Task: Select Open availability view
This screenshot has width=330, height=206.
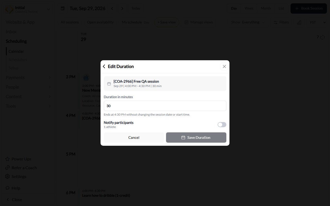Action: (100, 22)
